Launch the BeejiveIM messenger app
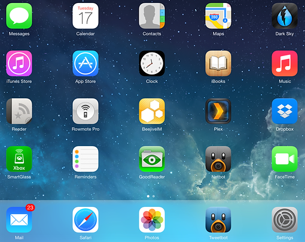Screen dimensions: 305x242 [x=152, y=111]
